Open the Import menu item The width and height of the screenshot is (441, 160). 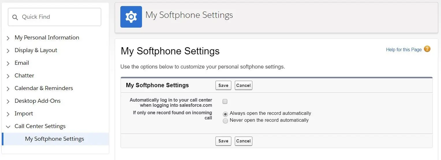coord(24,113)
